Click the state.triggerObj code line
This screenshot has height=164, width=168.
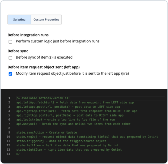pyautogui.click(x=61, y=141)
